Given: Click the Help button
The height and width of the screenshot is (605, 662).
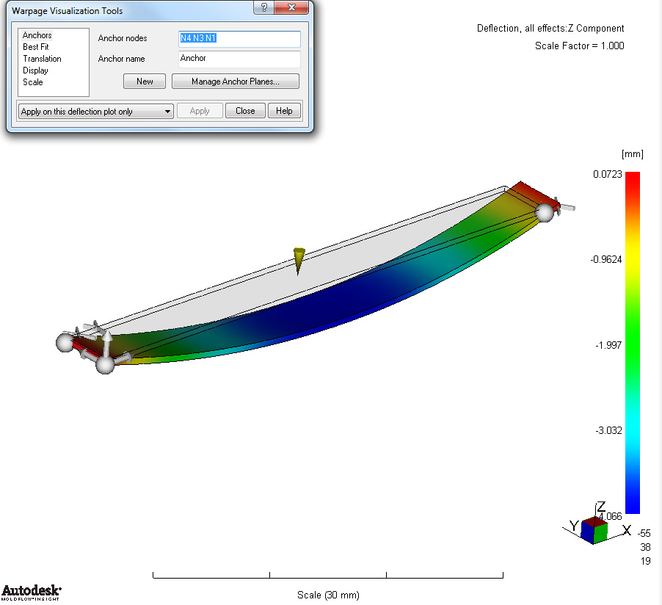Looking at the screenshot, I should pos(284,111).
